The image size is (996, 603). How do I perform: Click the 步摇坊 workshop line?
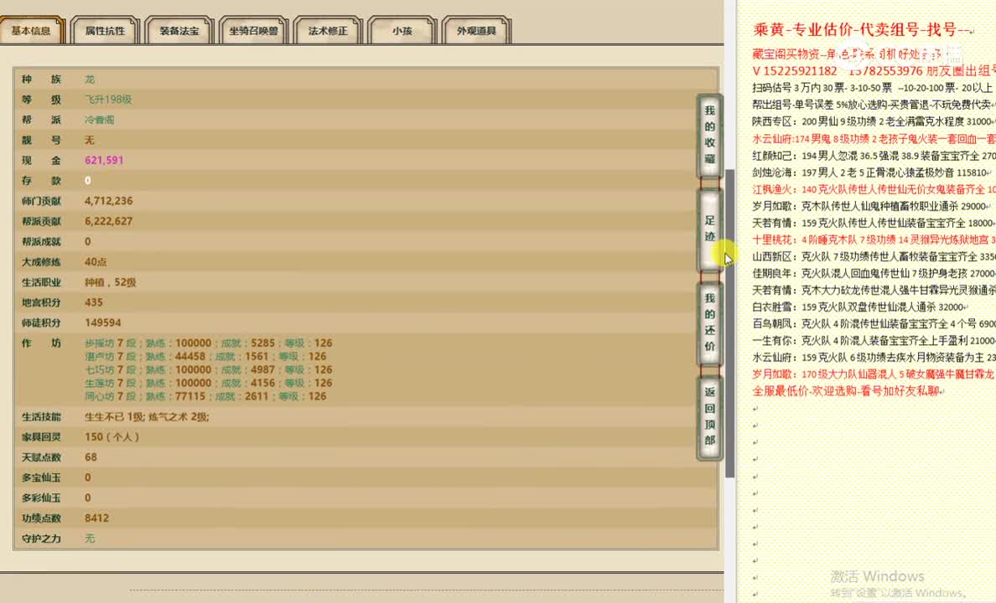coord(209,343)
